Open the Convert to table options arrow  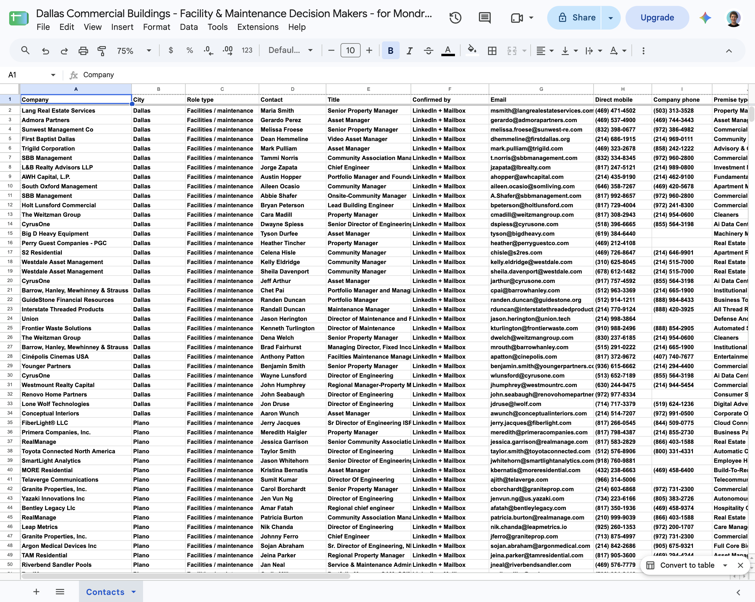[x=725, y=565]
